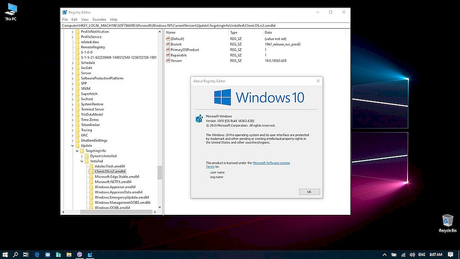Open taskbar Search magnifier

(16, 254)
